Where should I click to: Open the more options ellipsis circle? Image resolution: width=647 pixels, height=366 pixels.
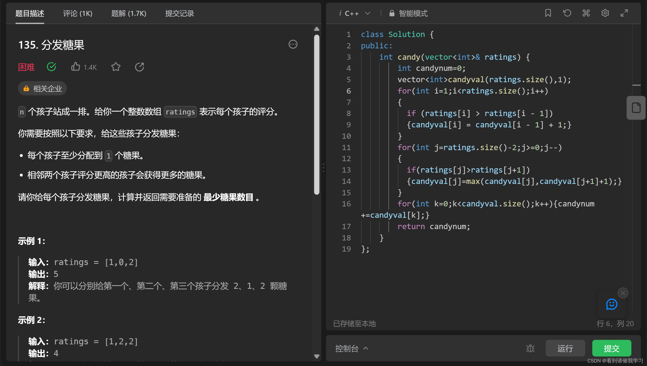tap(293, 44)
